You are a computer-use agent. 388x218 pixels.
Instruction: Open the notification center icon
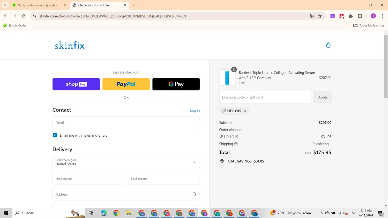(x=380, y=213)
